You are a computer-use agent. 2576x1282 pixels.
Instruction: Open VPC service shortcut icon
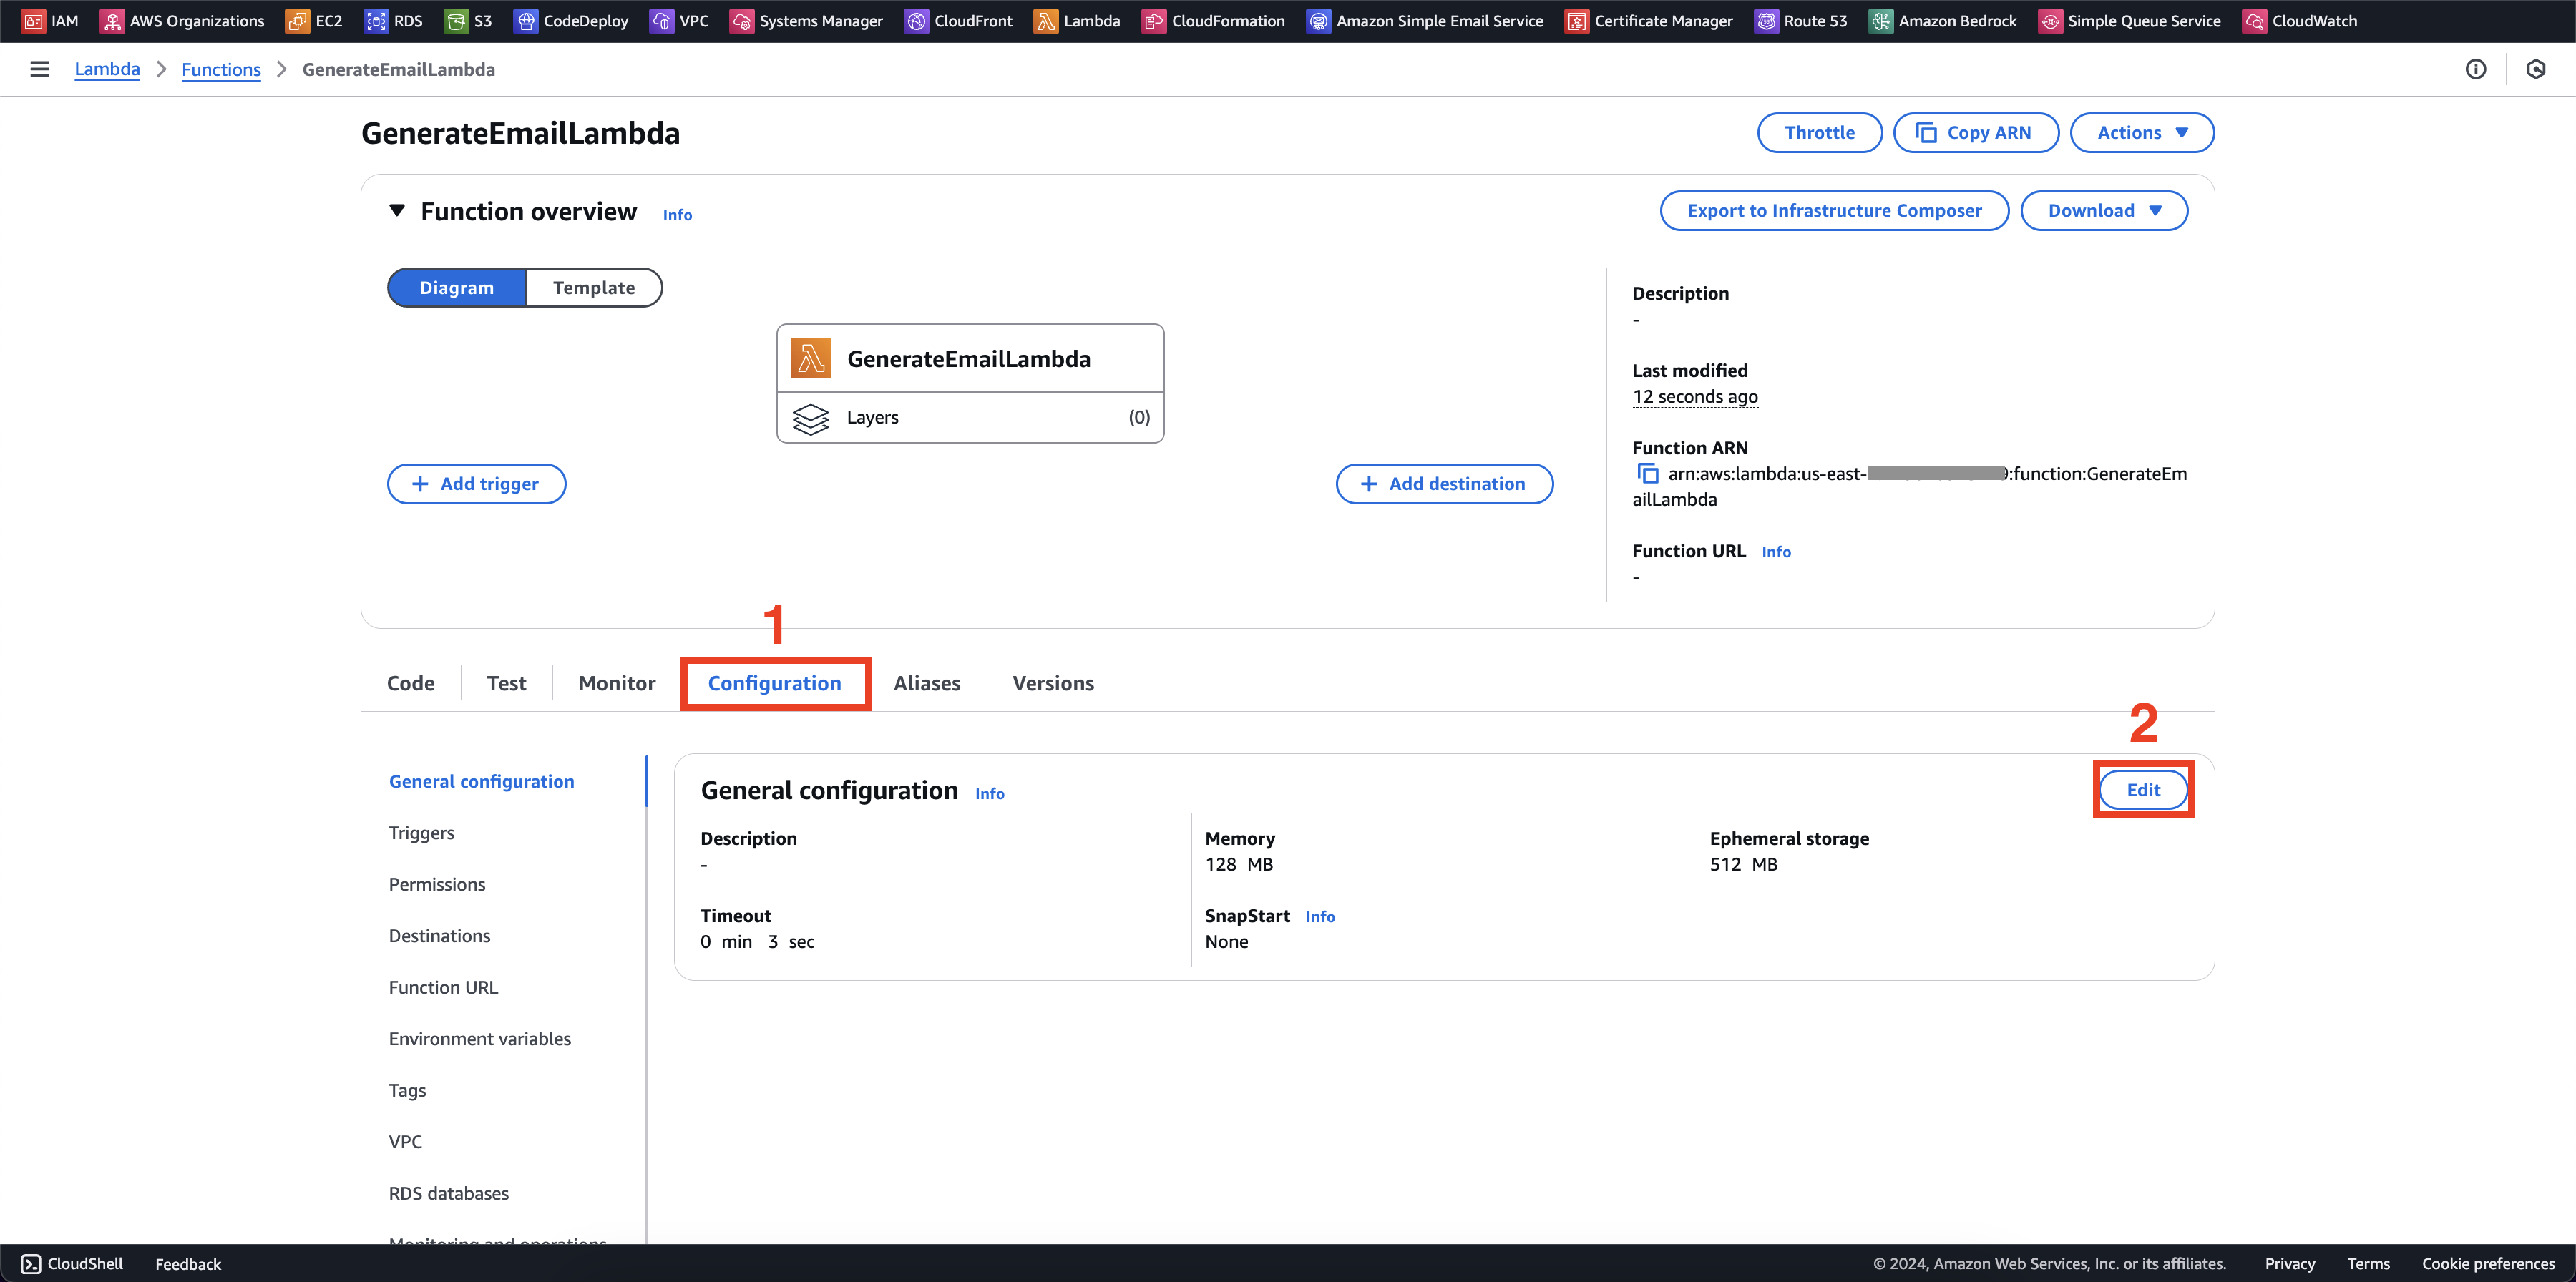click(x=661, y=21)
